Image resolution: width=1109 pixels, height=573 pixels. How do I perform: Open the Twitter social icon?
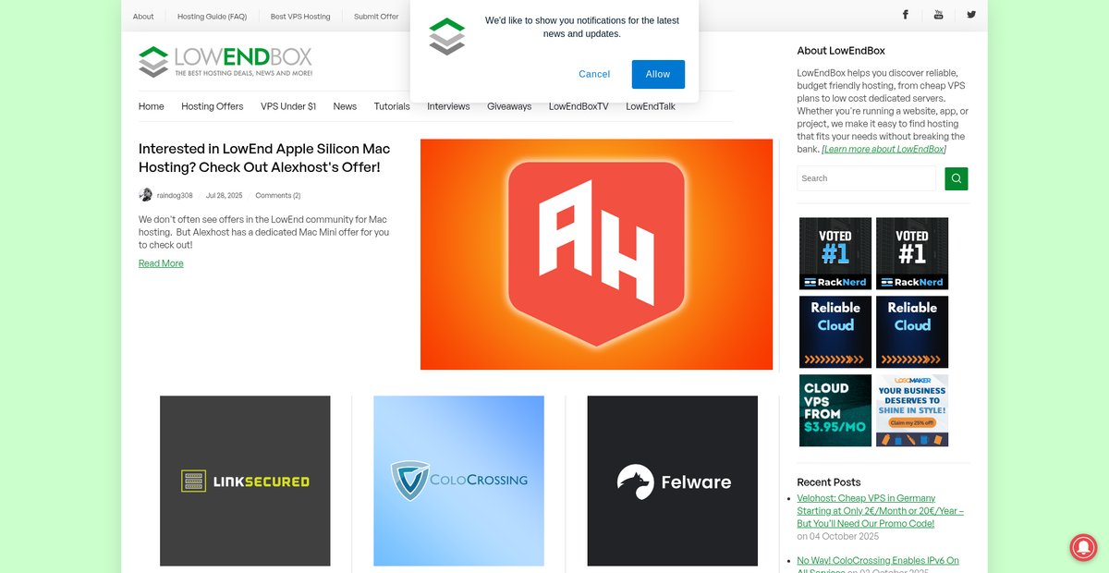click(x=971, y=15)
